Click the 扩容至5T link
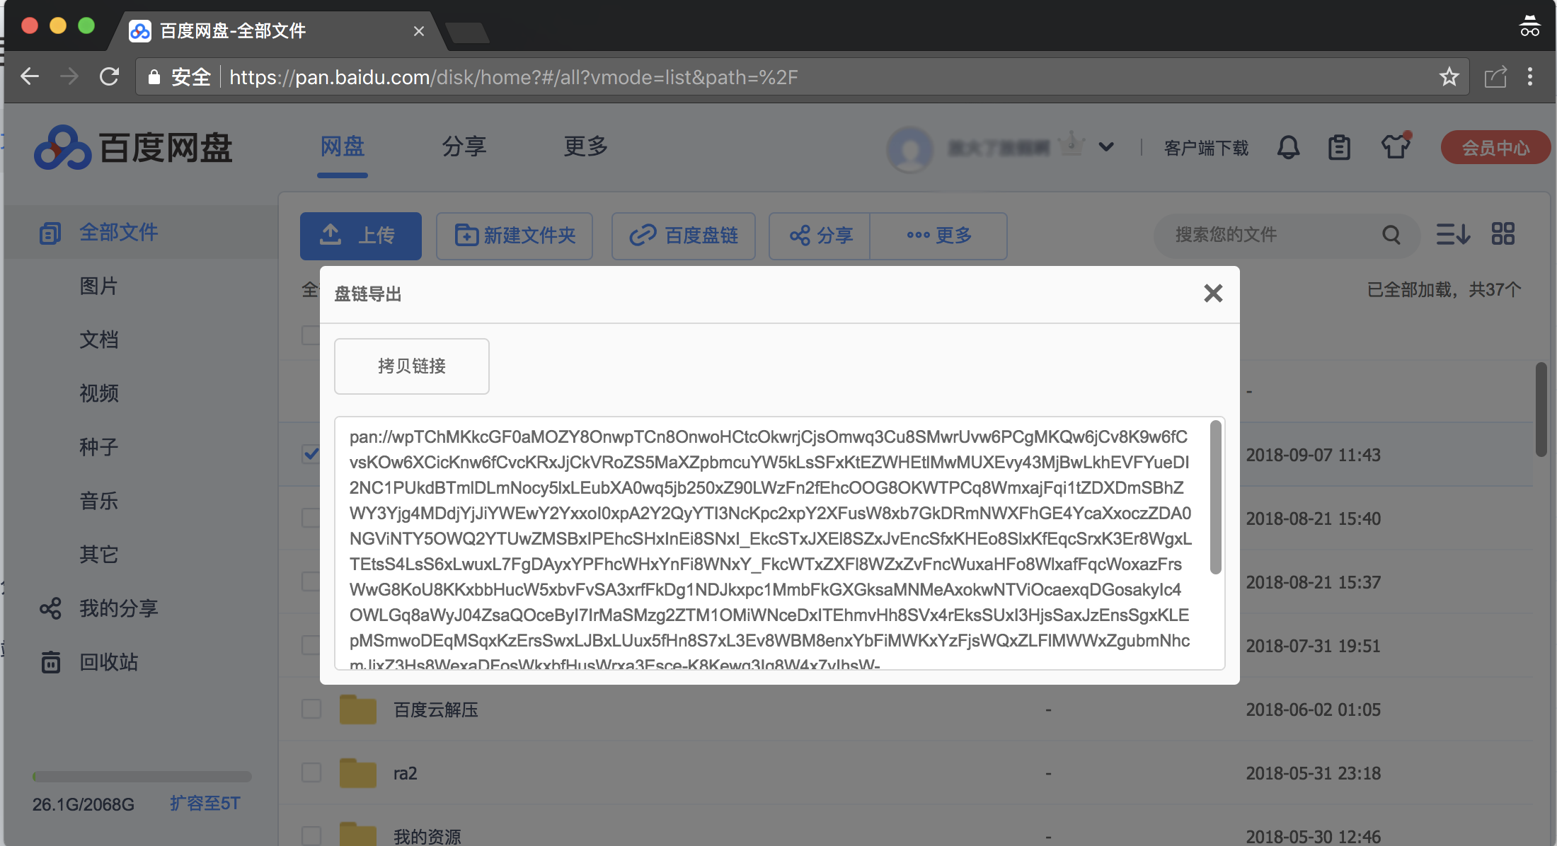 (x=205, y=804)
